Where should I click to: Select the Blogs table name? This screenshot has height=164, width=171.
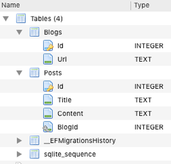(53, 33)
